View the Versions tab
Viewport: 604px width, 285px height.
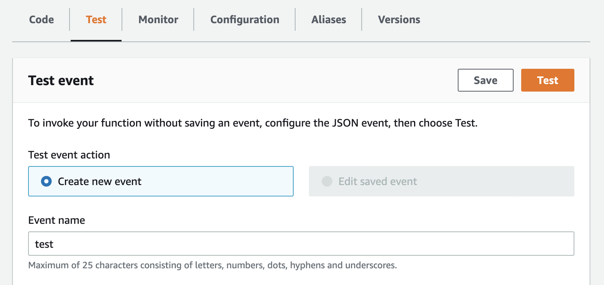coord(399,20)
